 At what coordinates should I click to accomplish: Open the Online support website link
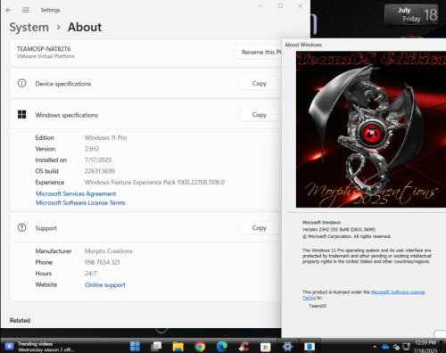point(105,284)
